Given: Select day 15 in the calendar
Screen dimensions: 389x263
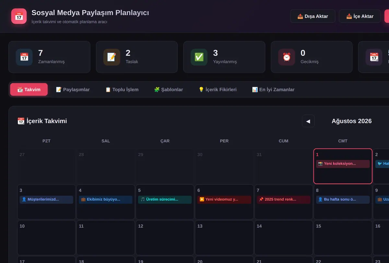Looking at the screenshot, I should coord(343,238).
